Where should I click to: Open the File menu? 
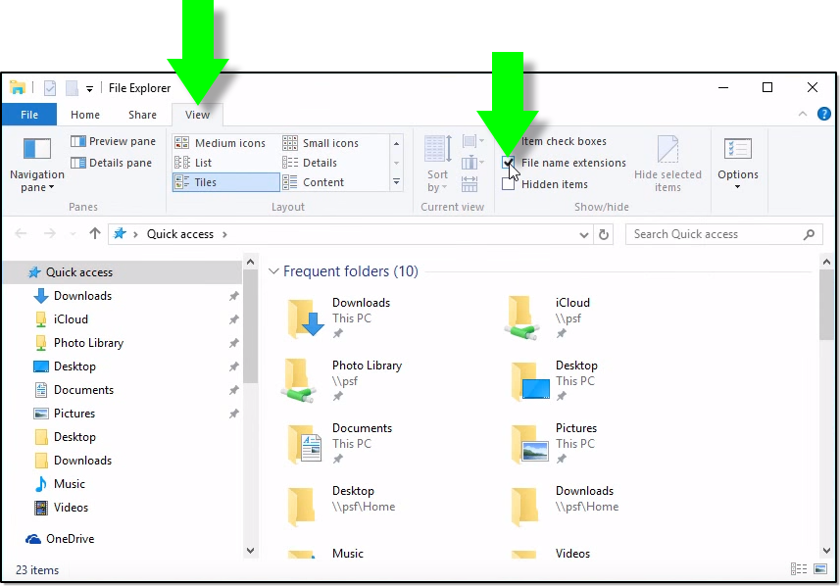[29, 115]
